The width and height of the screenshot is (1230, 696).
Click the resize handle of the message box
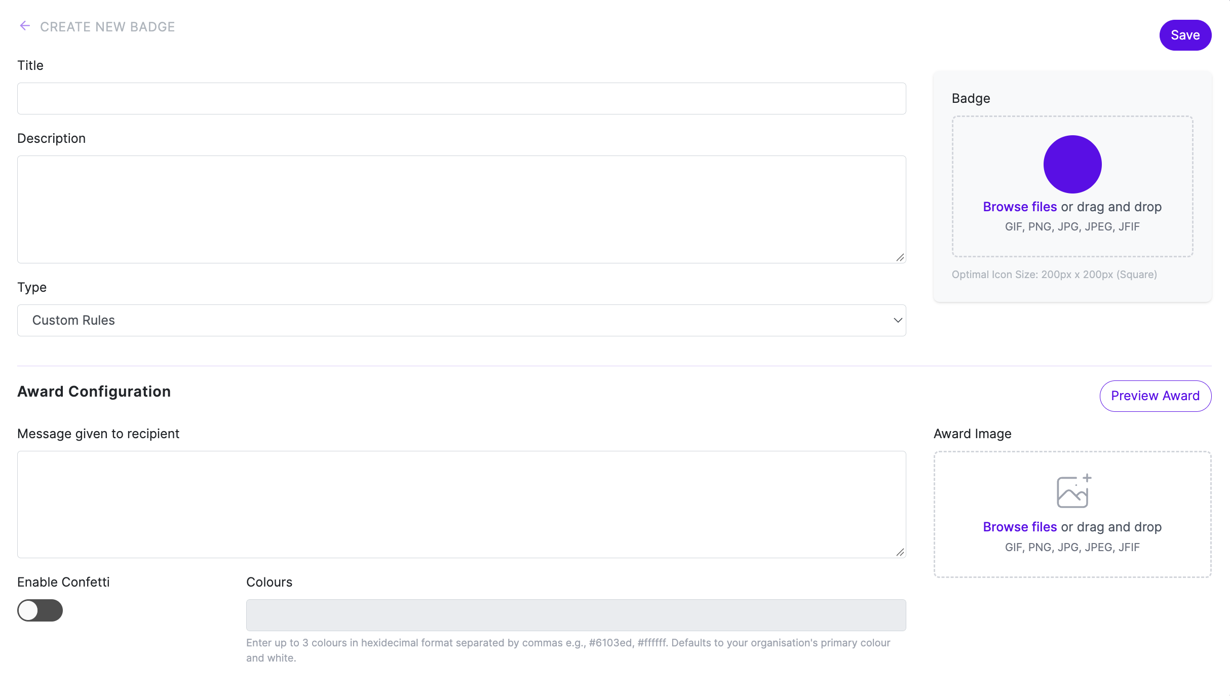(900, 552)
